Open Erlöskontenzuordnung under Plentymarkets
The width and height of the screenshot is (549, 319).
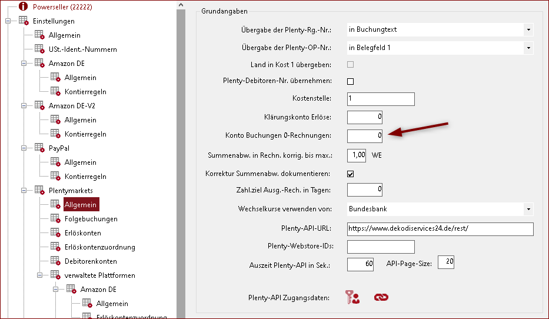pyautogui.click(x=99, y=247)
